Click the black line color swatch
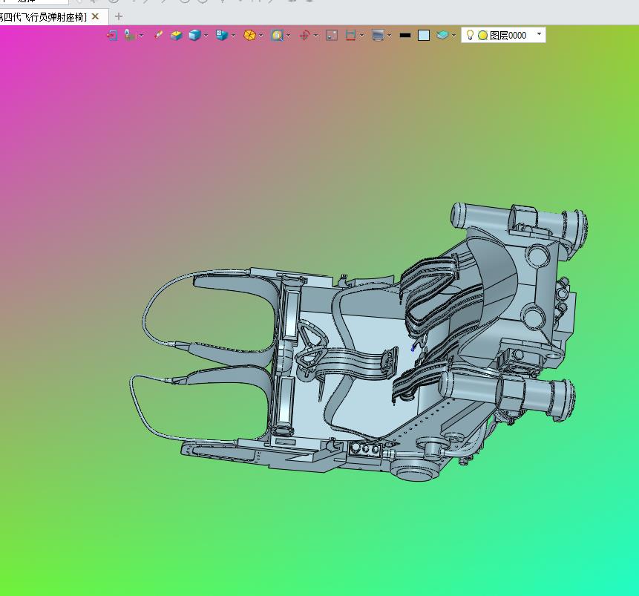The width and height of the screenshot is (639, 596). point(404,36)
